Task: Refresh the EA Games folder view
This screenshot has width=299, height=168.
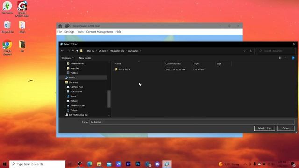Action: pyautogui.click(x=251, y=51)
